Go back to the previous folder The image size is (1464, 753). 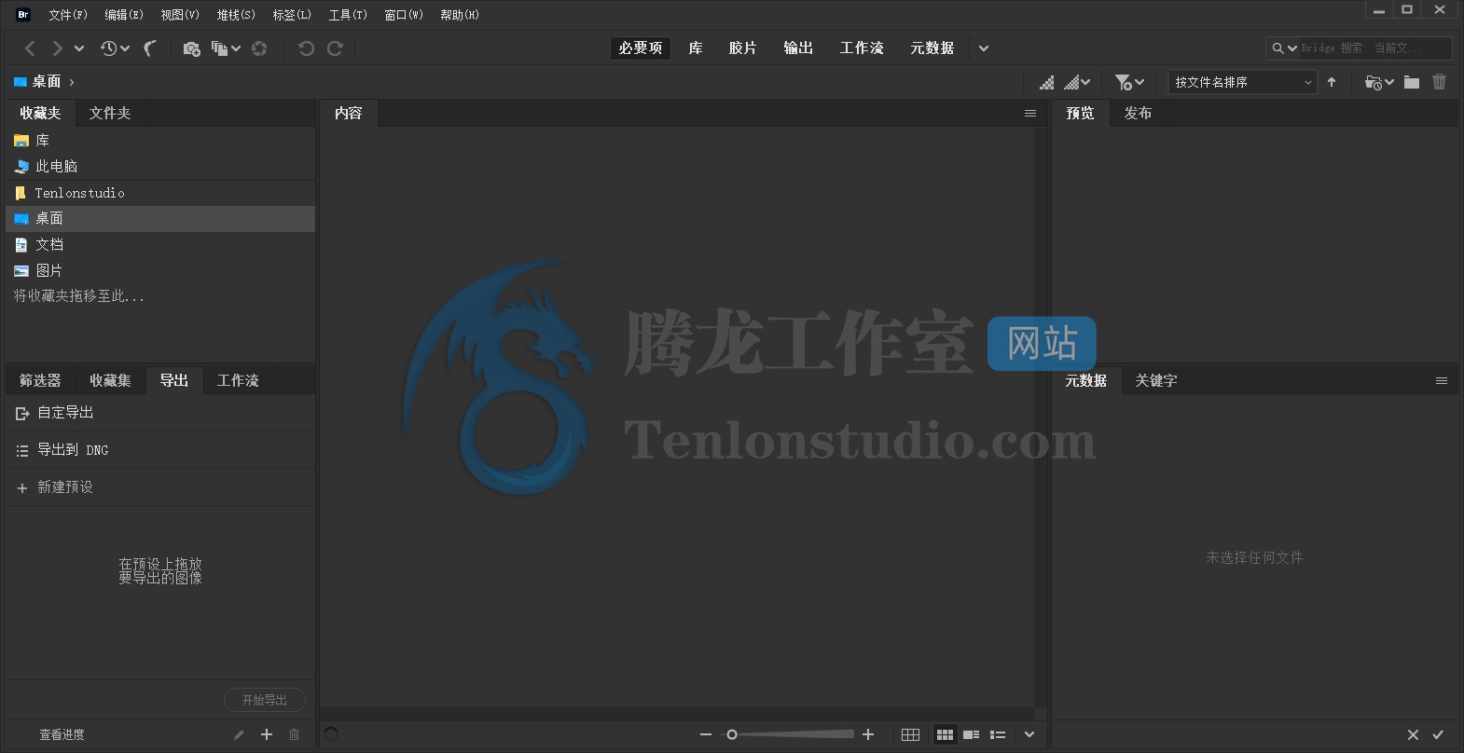click(x=30, y=48)
